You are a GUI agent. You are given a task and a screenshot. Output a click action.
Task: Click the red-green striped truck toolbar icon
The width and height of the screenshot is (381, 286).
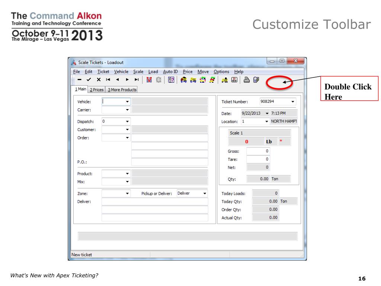212,80
